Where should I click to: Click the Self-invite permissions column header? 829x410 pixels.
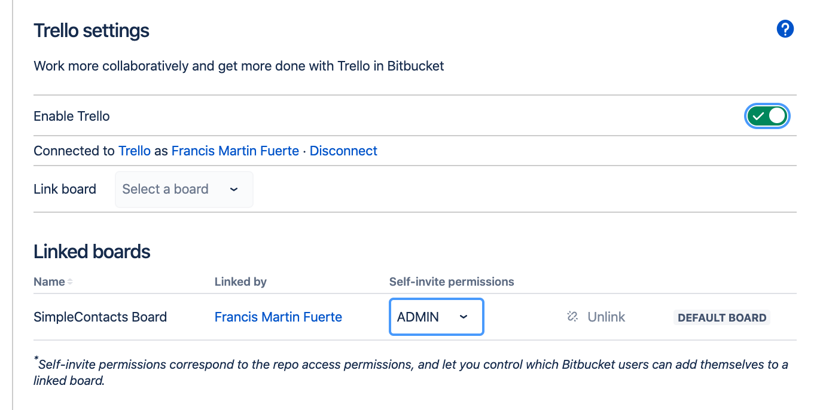(x=452, y=282)
